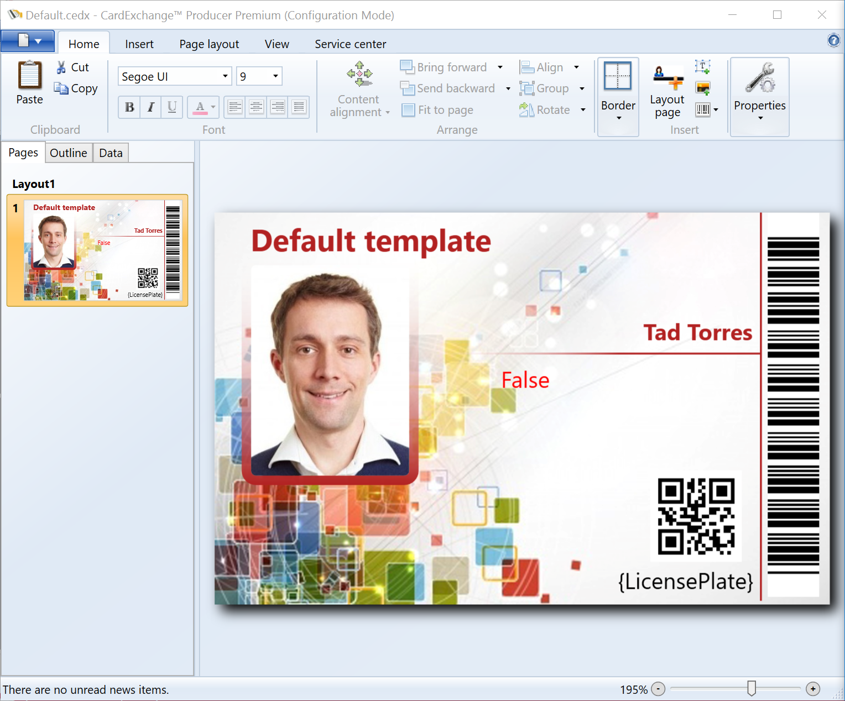The height and width of the screenshot is (701, 845).
Task: Click the Group icon
Action: click(x=526, y=88)
